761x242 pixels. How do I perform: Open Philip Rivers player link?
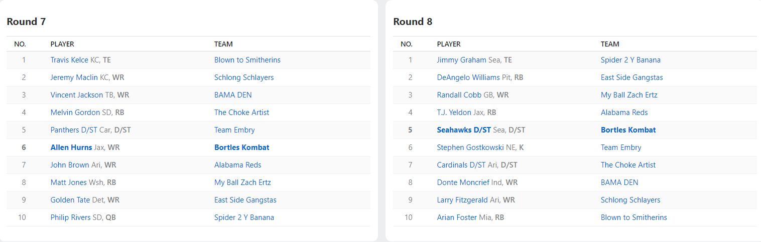pyautogui.click(x=70, y=217)
